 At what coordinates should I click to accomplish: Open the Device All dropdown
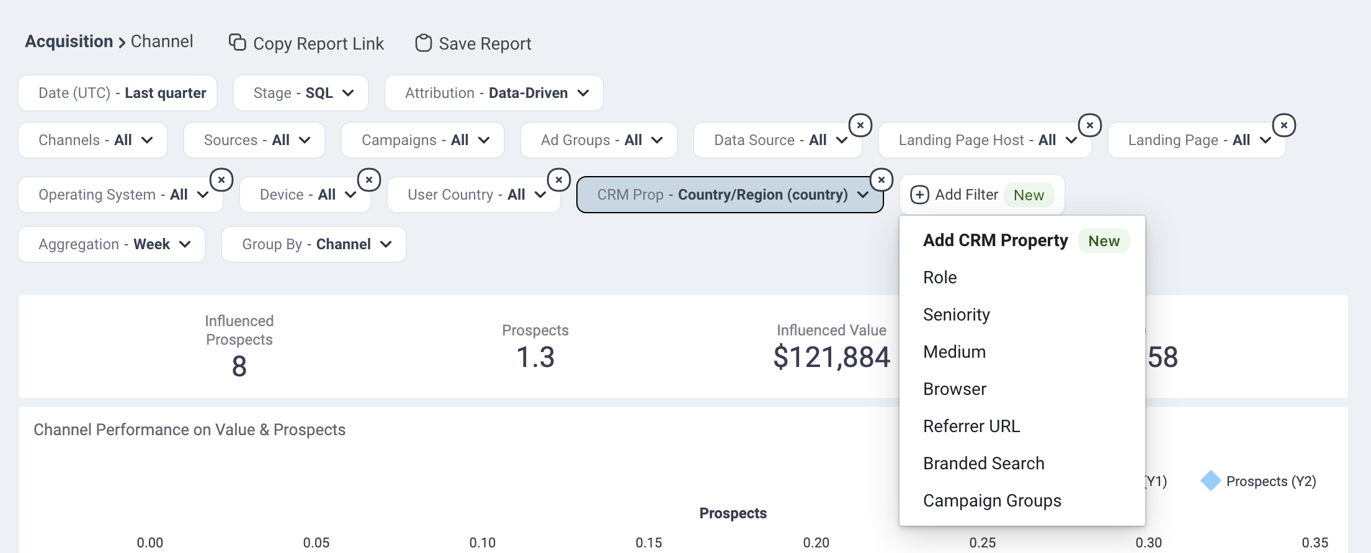[305, 195]
